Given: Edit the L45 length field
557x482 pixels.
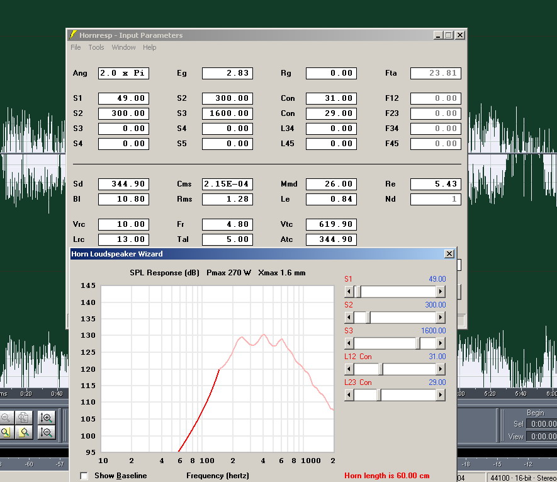Looking at the screenshot, I should click(331, 144).
